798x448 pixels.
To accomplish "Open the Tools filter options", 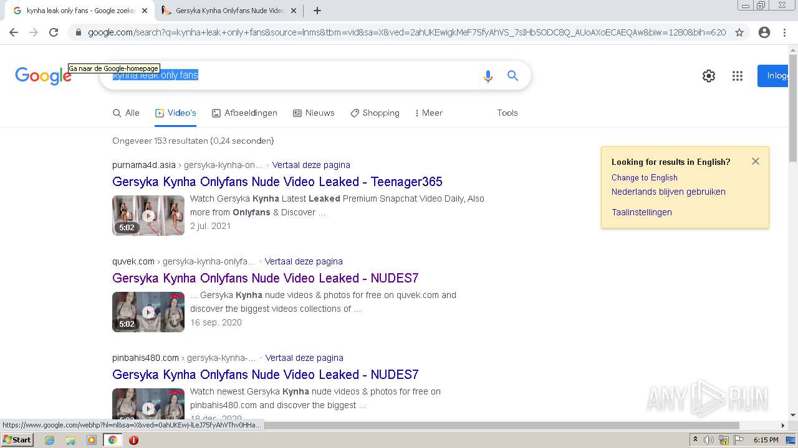I will click(x=507, y=113).
